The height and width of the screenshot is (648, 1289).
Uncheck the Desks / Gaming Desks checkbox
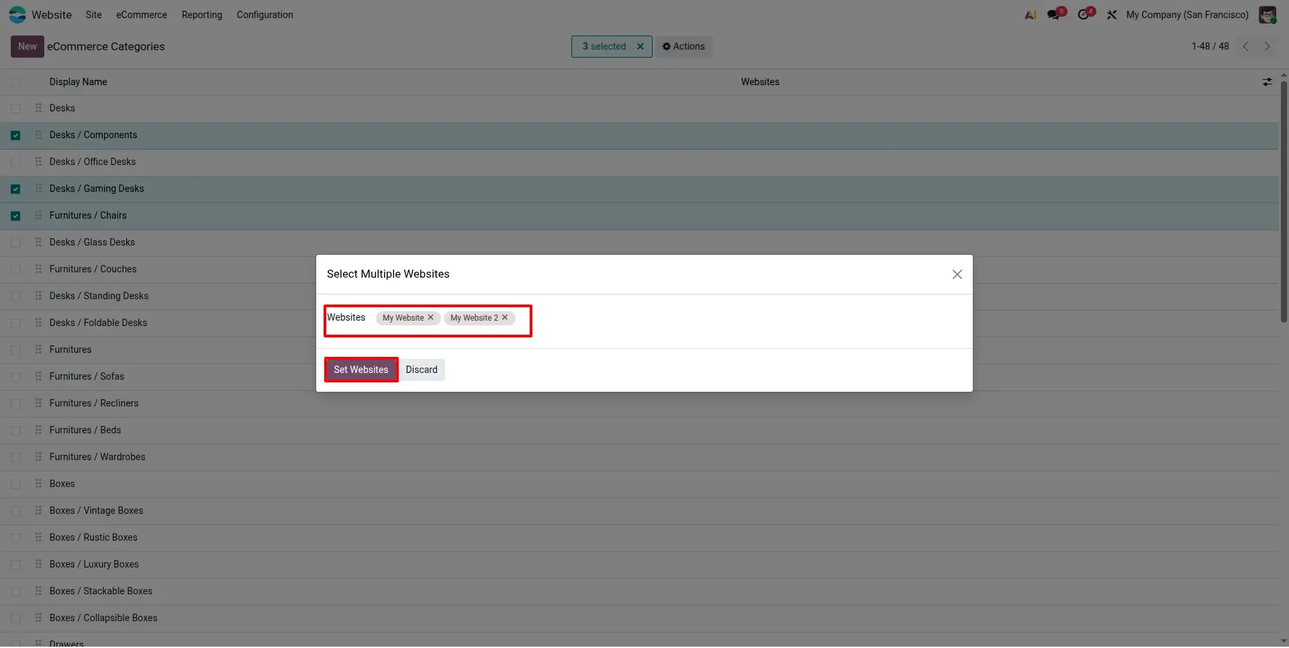(15, 189)
